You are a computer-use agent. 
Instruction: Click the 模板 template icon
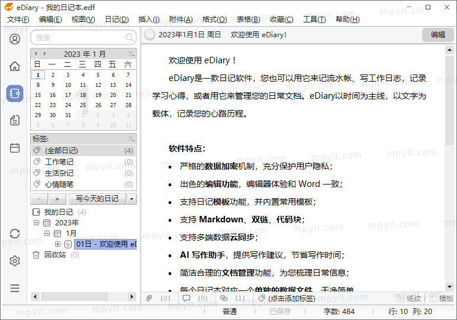[433, 298]
